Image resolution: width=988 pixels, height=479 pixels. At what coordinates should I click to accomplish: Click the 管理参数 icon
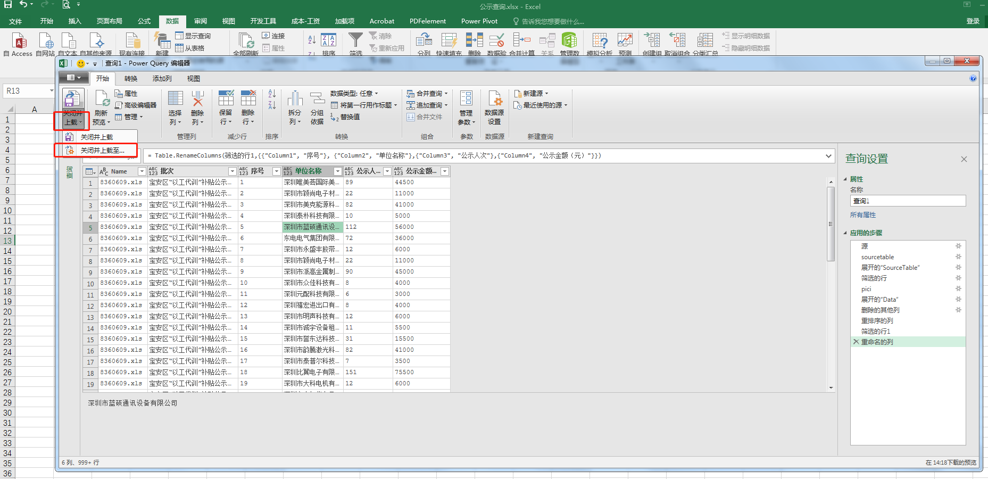(466, 98)
